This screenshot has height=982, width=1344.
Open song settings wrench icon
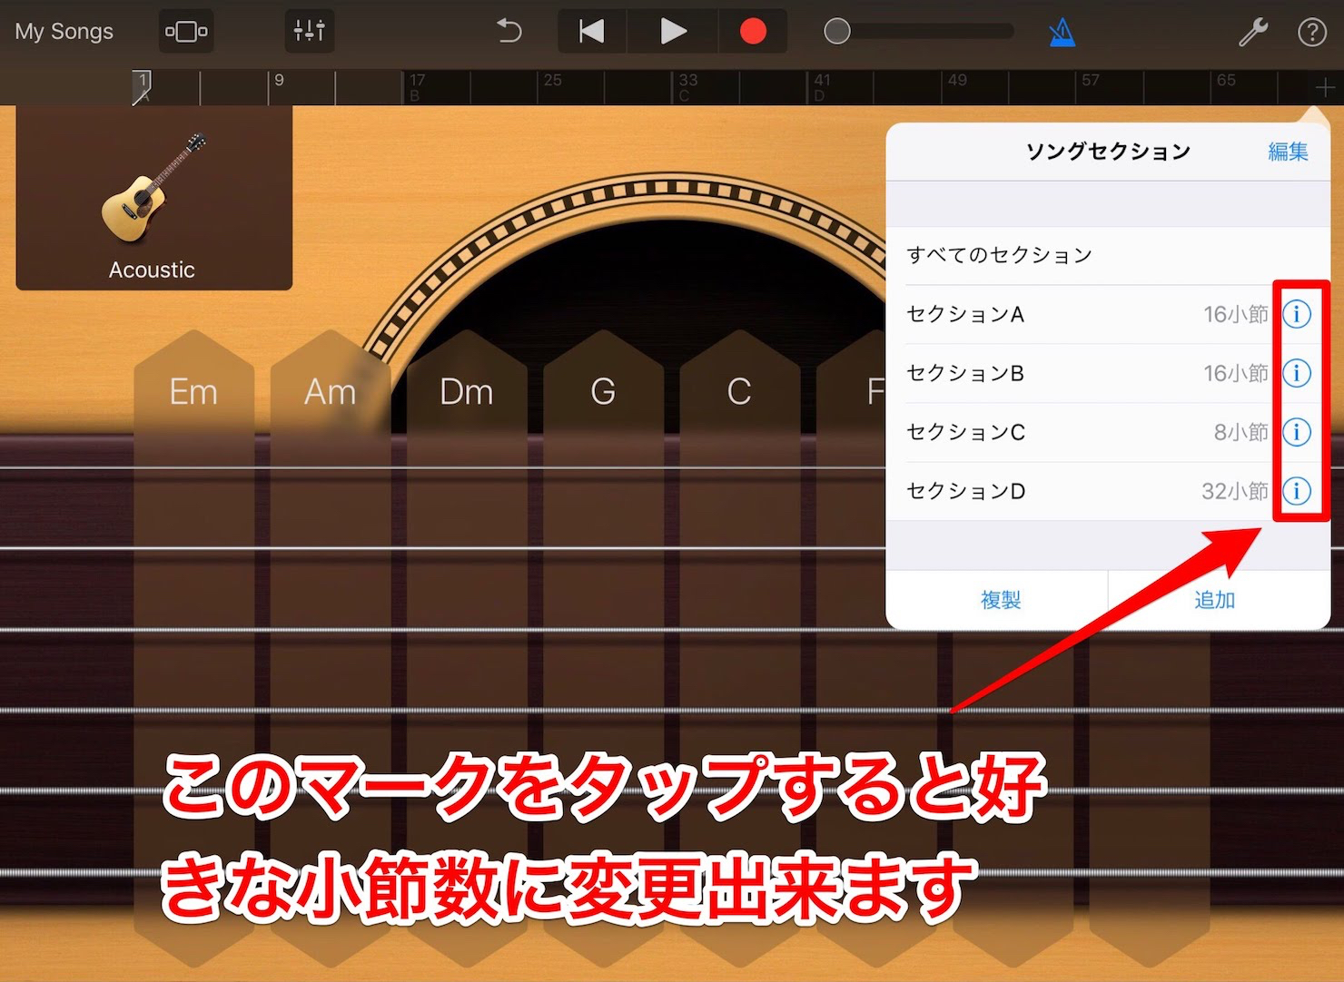[1253, 33]
